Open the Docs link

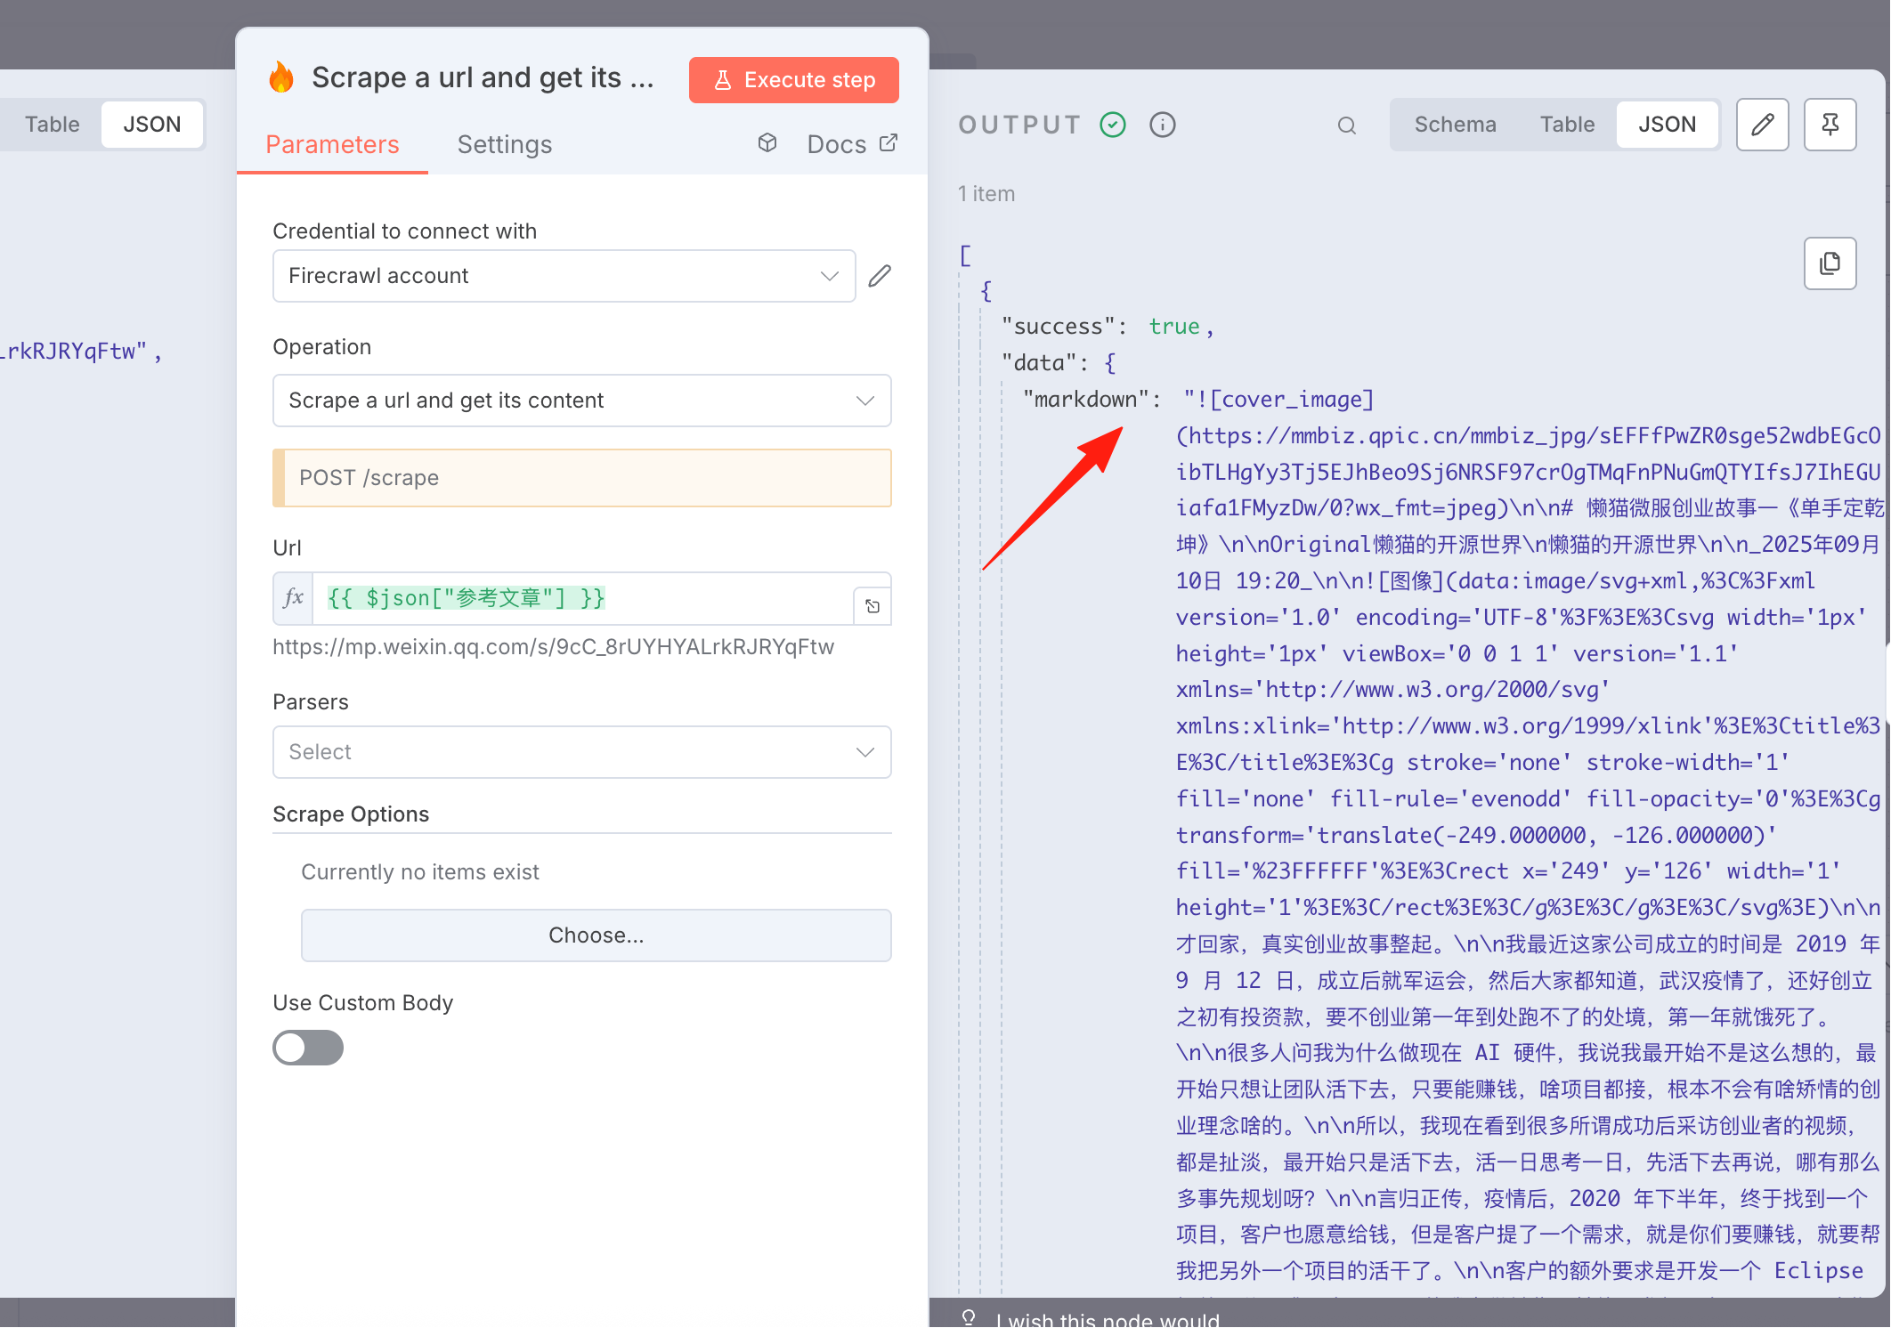(x=852, y=144)
